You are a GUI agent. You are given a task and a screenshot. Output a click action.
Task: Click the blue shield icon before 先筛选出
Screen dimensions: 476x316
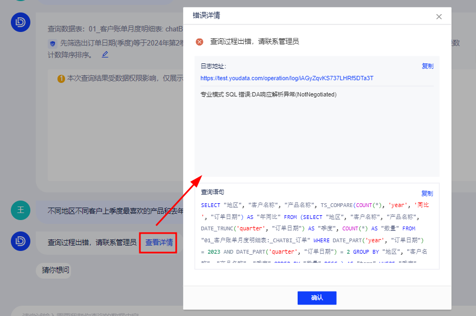tap(53, 43)
